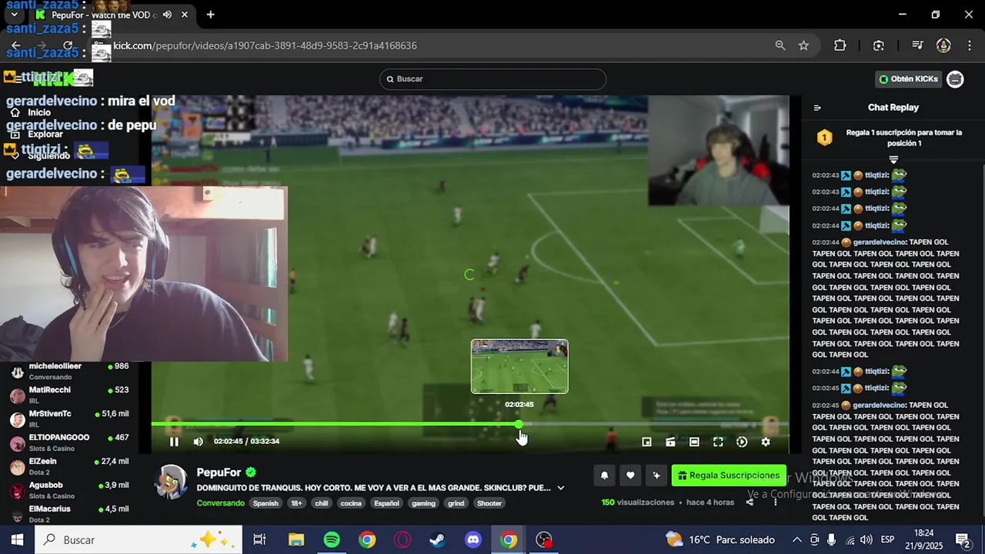Click the green progress bar handle

[x=519, y=424]
